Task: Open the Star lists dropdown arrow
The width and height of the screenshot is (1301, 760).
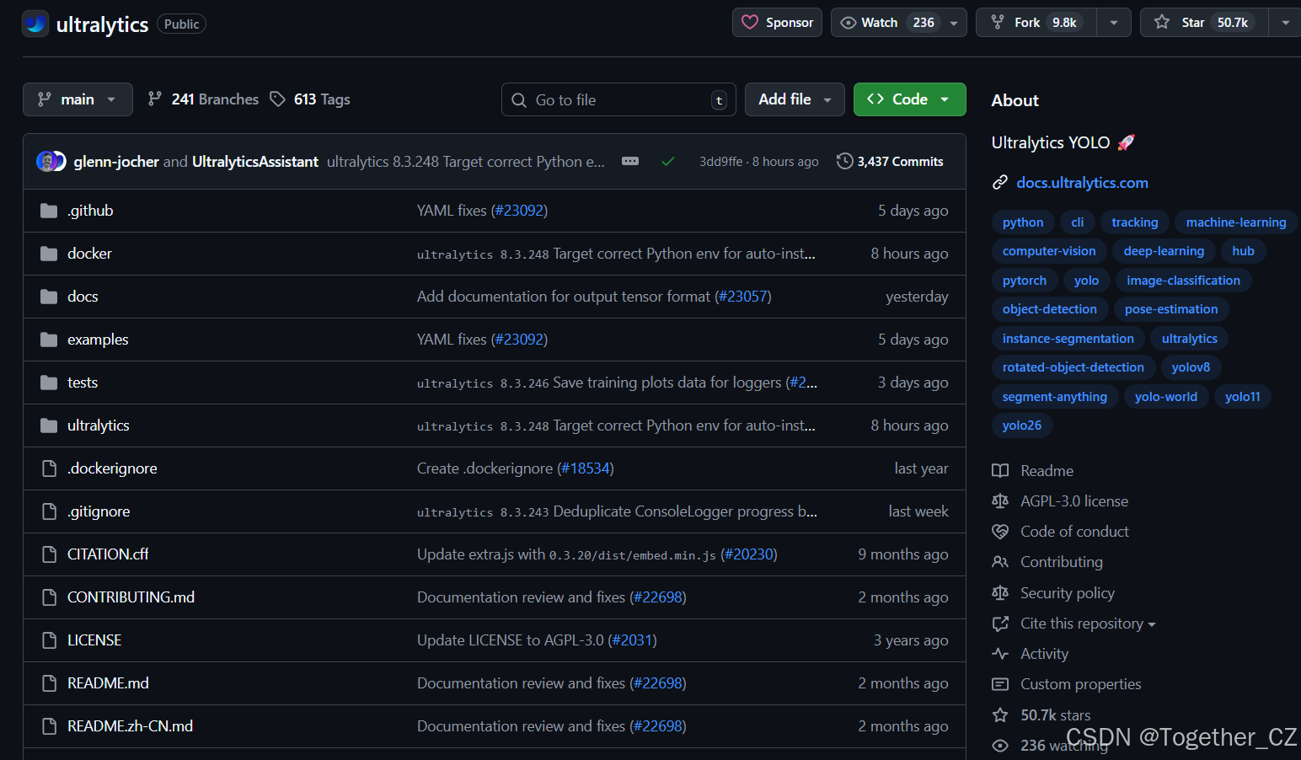Action: (1285, 23)
